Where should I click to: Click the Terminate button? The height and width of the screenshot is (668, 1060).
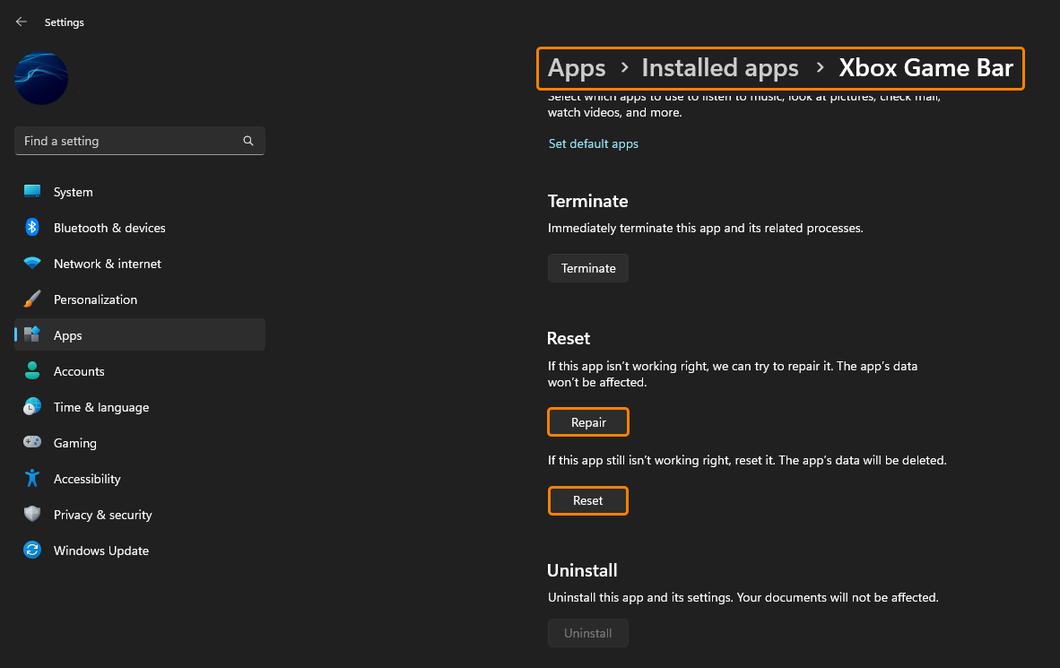tap(588, 268)
